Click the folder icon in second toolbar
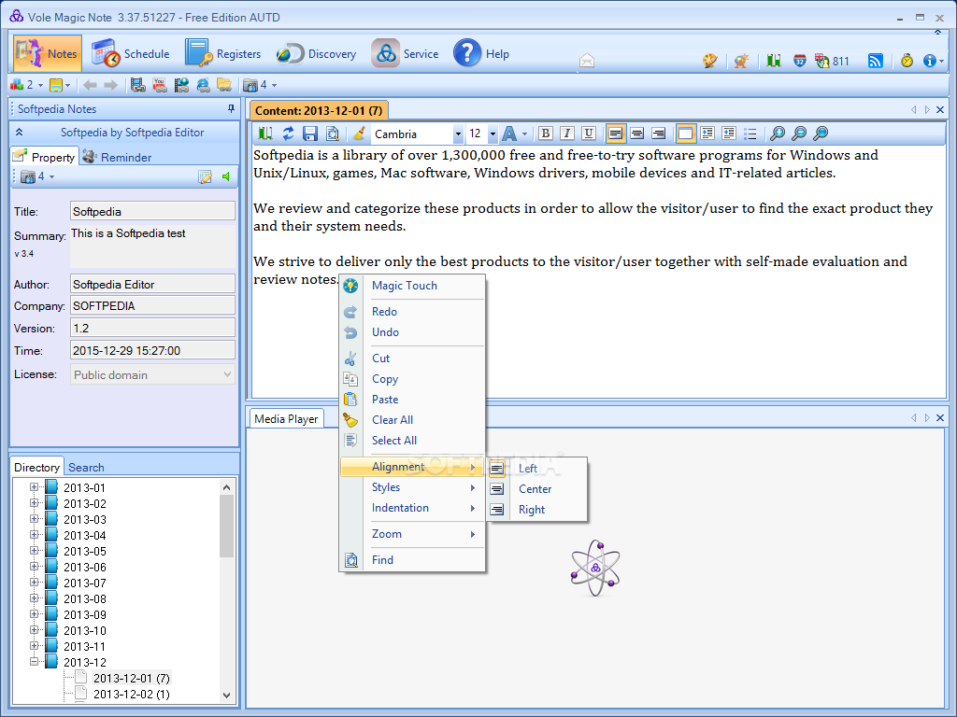Screen dimensions: 957x717 [224, 85]
